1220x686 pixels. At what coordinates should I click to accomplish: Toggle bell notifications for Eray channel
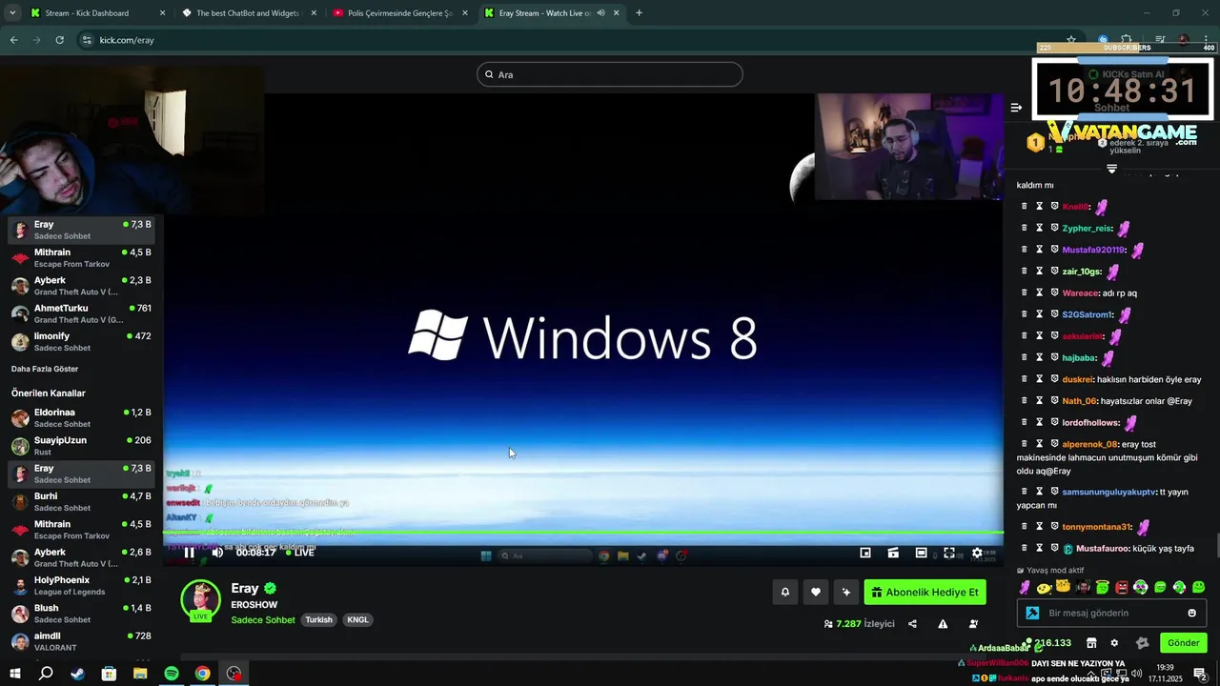coord(785,592)
